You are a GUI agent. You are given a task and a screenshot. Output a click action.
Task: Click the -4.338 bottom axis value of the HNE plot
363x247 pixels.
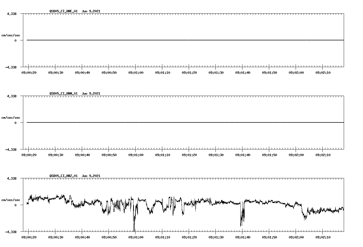click(11, 67)
